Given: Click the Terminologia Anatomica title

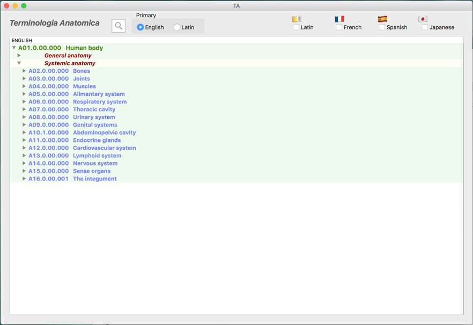Looking at the screenshot, I should coord(55,23).
